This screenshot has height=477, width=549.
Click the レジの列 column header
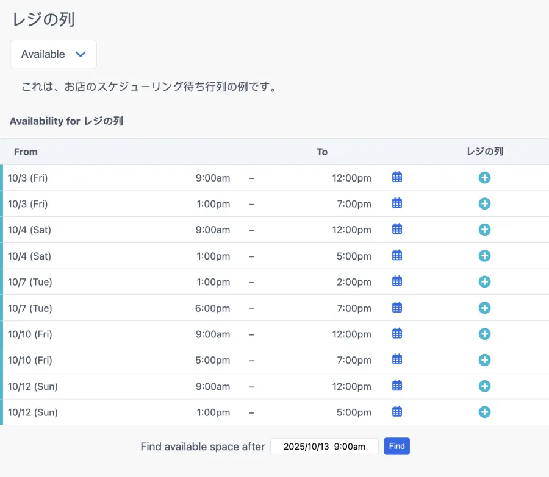point(484,152)
